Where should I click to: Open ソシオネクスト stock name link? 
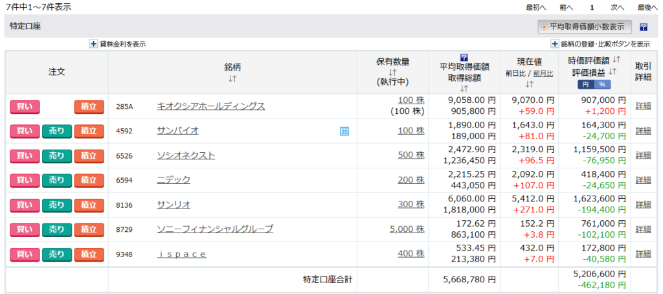pyautogui.click(x=186, y=155)
